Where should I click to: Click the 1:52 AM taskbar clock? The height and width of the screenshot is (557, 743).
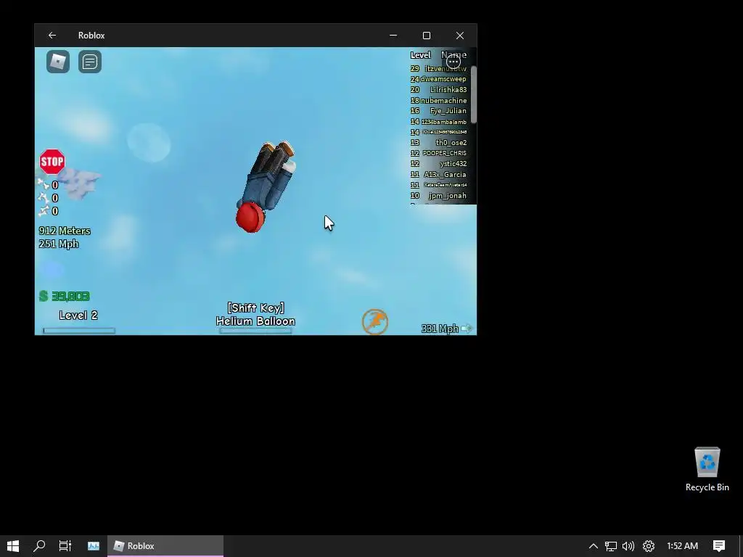coord(682,546)
